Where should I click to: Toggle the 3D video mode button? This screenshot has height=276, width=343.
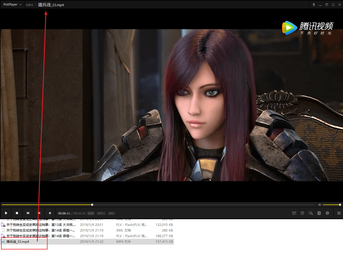click(x=302, y=213)
